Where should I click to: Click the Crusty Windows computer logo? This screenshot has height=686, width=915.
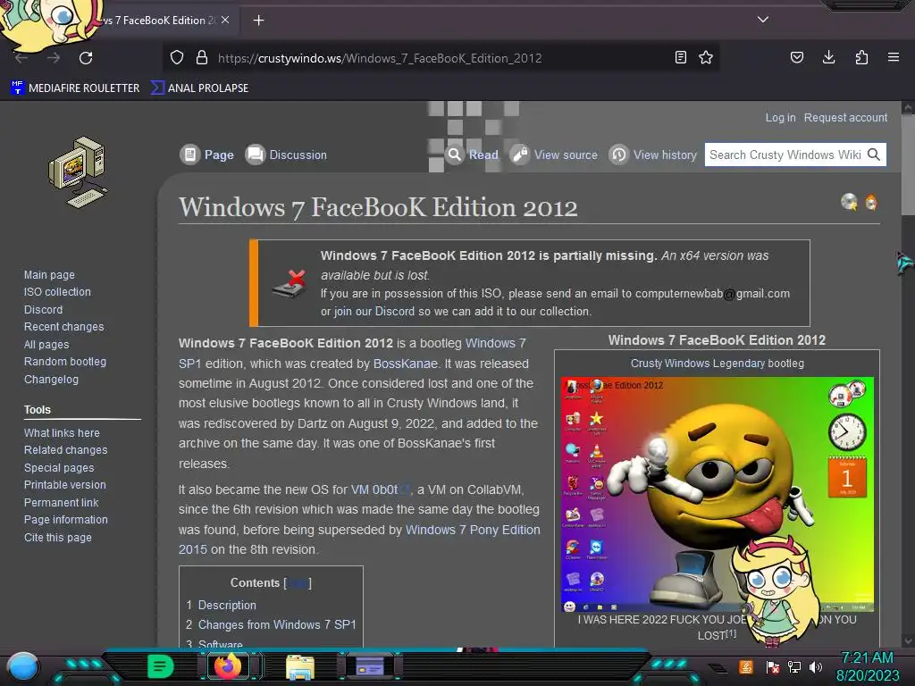tap(78, 172)
